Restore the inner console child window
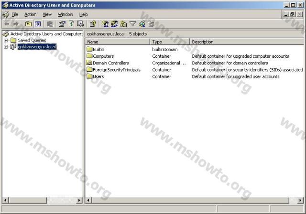Viewport: 306px width, 214px height. pyautogui.click(x=292, y=14)
